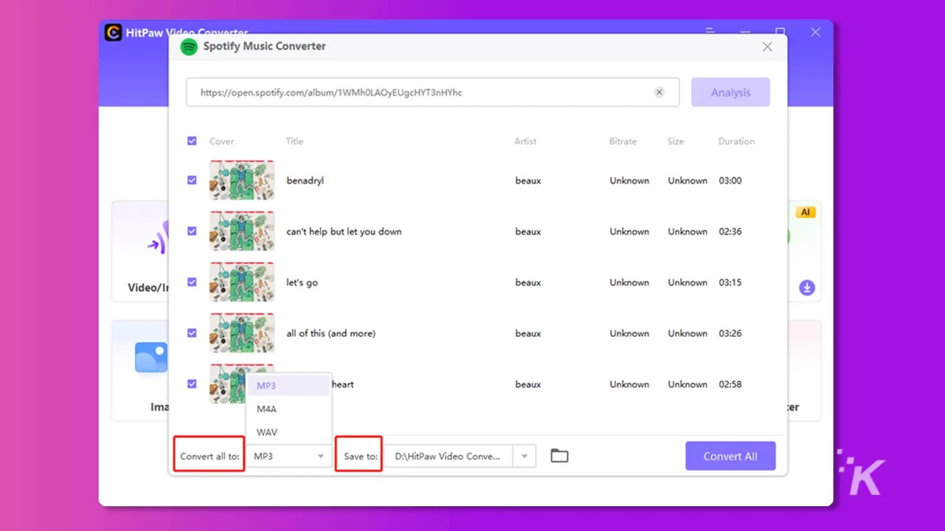Click the AI badge in the HitPaw window
Screen dimensions: 945x531
806,212
